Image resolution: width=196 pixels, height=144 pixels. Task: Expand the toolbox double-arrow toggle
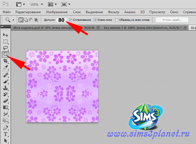(x=2, y=27)
